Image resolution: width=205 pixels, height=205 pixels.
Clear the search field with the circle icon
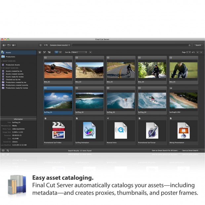coord(189,45)
